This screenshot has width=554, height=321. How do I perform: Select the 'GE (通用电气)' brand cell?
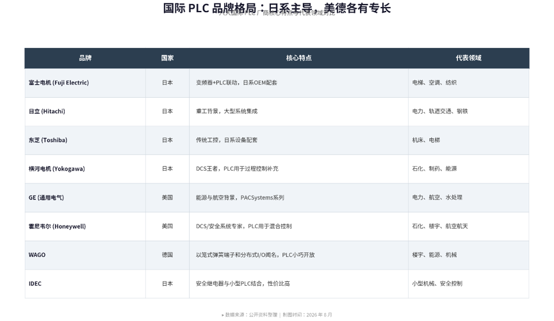click(85, 198)
